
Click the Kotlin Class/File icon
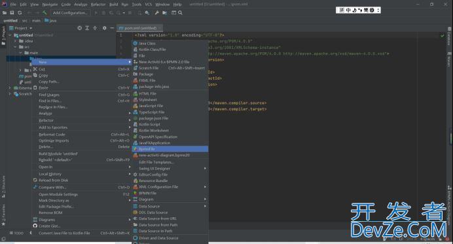(x=136, y=50)
